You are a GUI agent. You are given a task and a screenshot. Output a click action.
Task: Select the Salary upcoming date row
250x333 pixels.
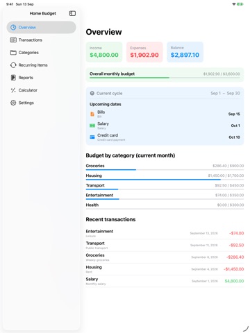165,126
